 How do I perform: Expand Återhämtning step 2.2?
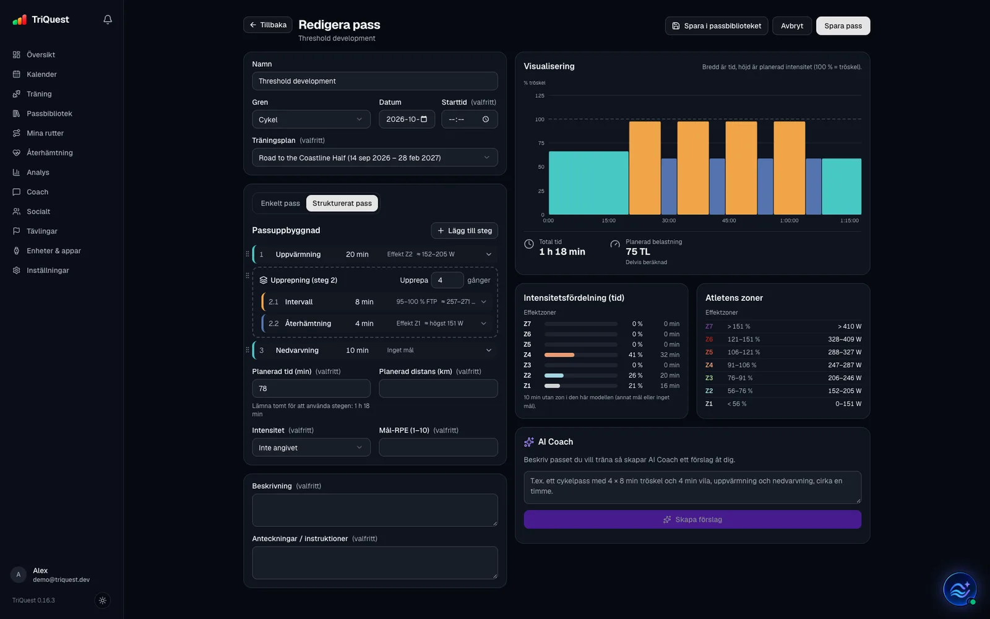[484, 324]
